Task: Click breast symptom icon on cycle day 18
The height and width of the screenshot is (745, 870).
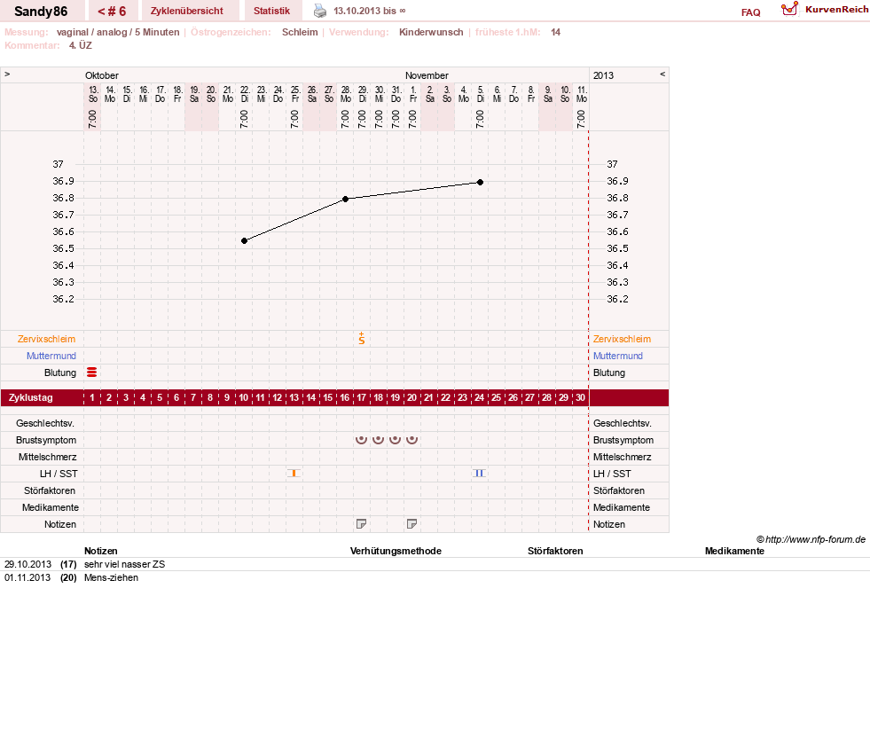Action: point(378,439)
